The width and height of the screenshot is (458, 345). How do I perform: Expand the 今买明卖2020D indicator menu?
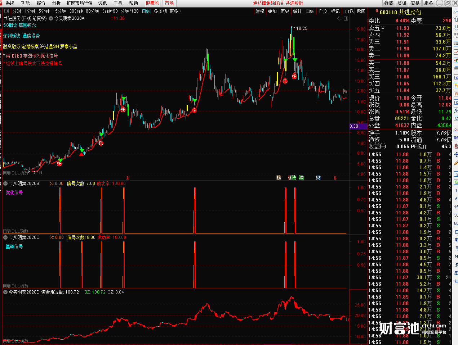point(5,292)
